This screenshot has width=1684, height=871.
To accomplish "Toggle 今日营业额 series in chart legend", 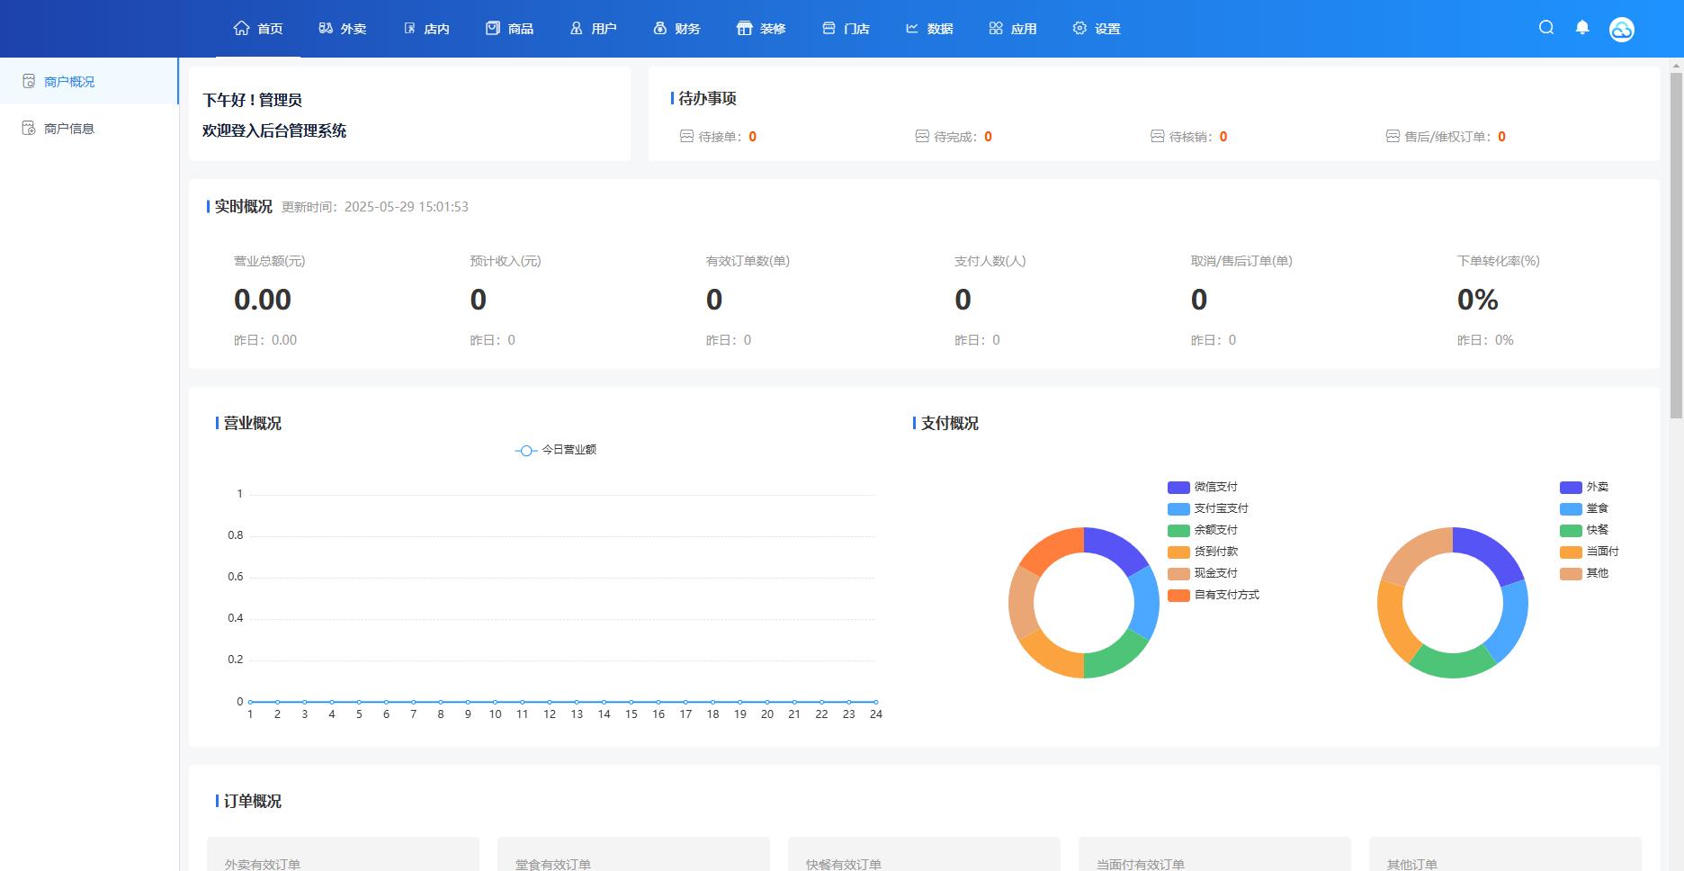I will coord(555,450).
